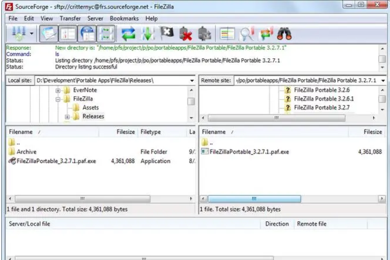Sort local files by Filesize column

coord(125,132)
